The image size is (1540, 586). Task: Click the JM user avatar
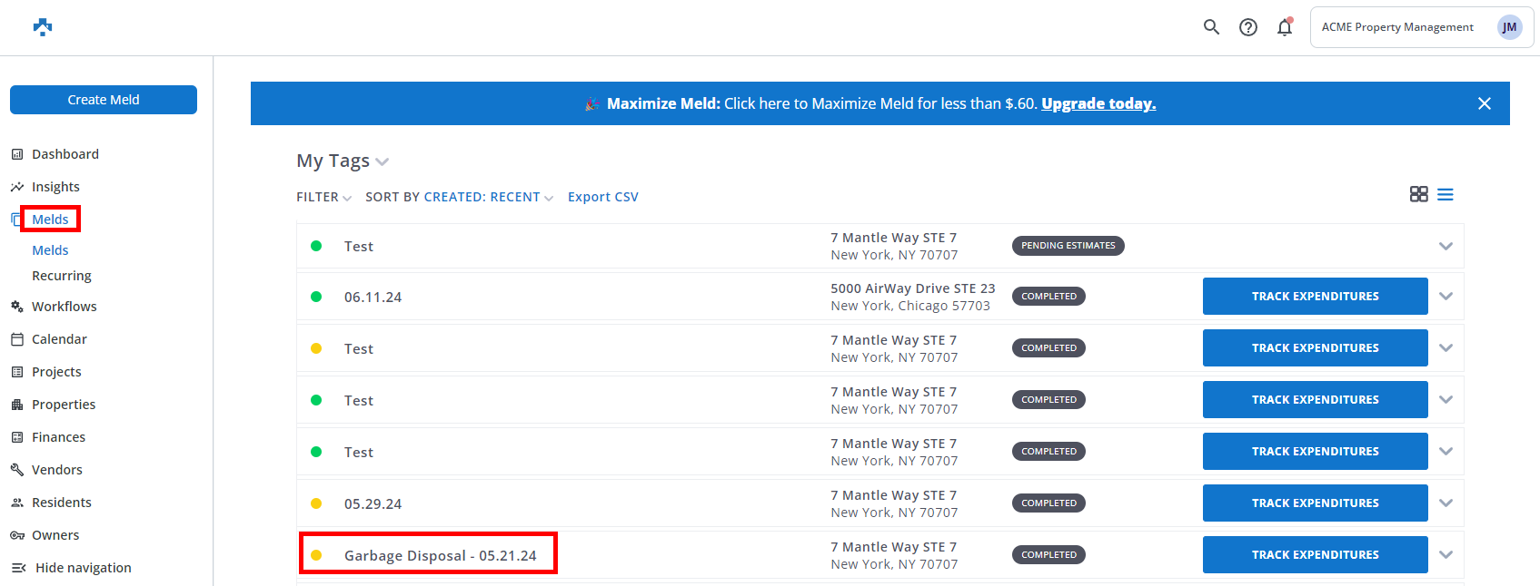pos(1509,27)
